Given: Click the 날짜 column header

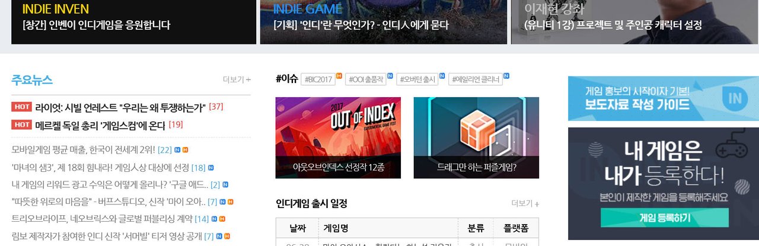Looking at the screenshot, I should 297,228.
